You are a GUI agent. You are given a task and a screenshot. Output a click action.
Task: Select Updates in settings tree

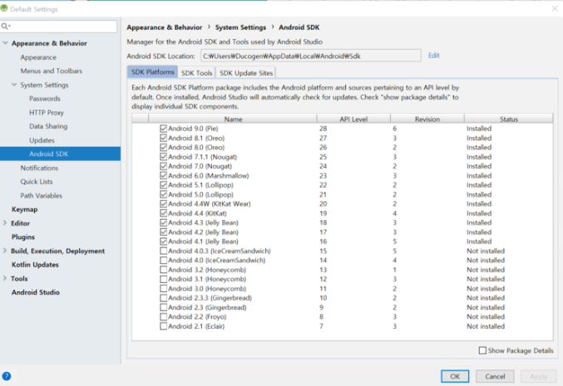[x=42, y=140]
